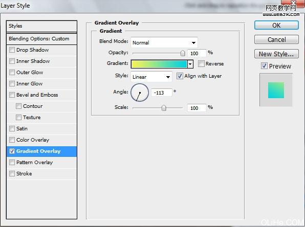Image resolution: width=305 pixels, height=227 pixels.
Task: Open the gradient picker arrow
Action: [x=190, y=64]
